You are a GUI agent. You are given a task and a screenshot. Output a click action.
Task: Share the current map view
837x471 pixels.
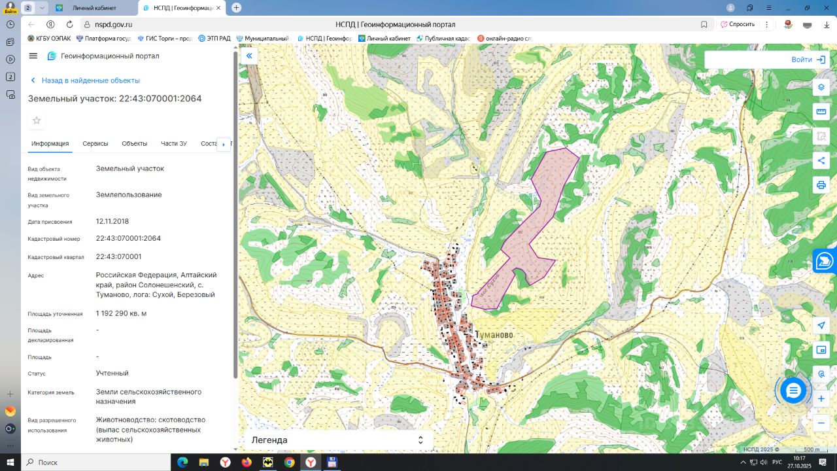[821, 161]
